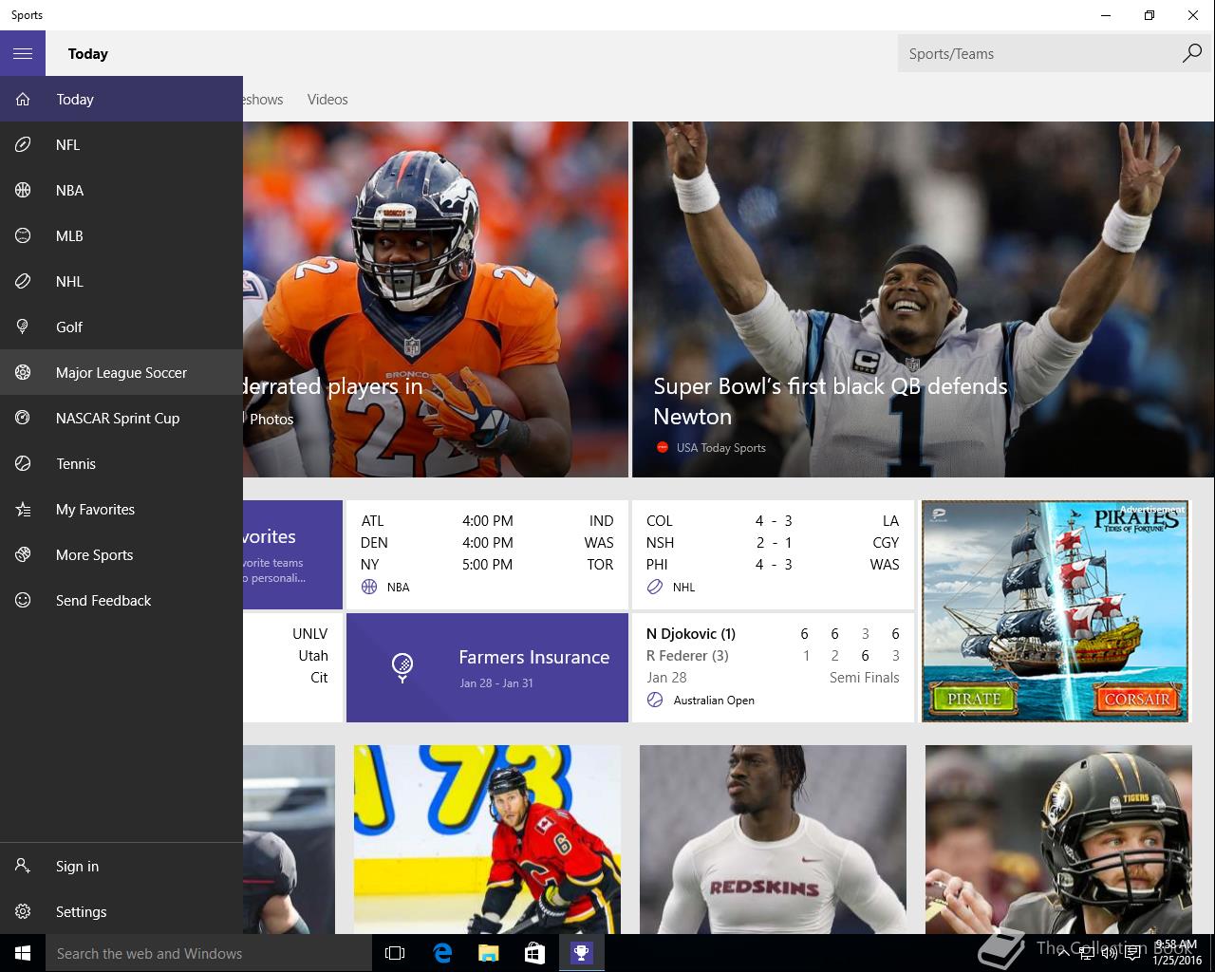This screenshot has width=1215, height=972.
Task: Click the NFL football icon
Action: coord(23,144)
